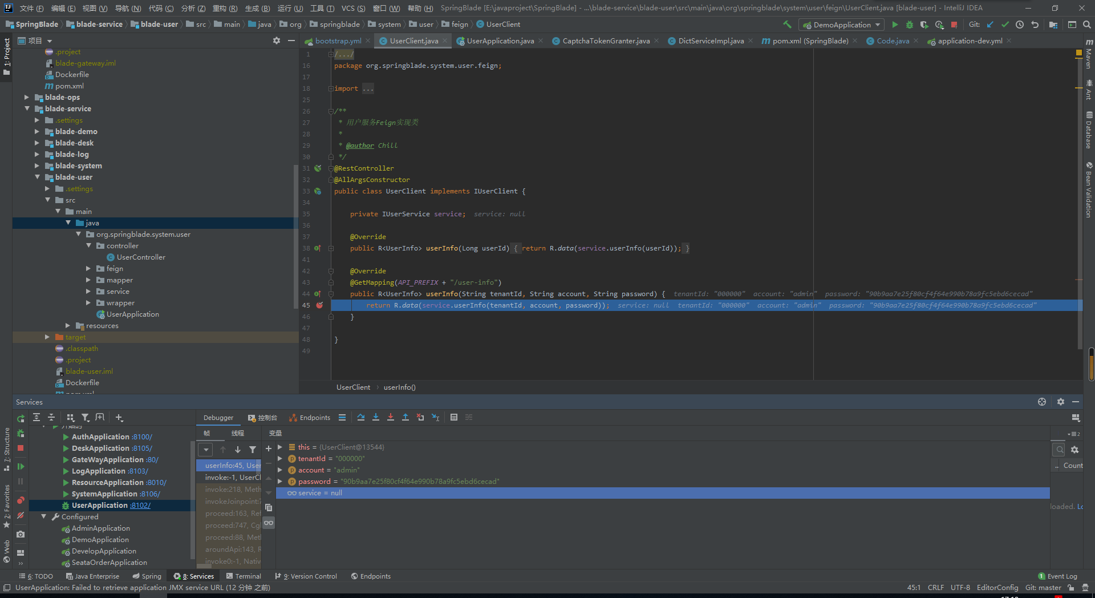Click the Add service plus icon

[119, 417]
